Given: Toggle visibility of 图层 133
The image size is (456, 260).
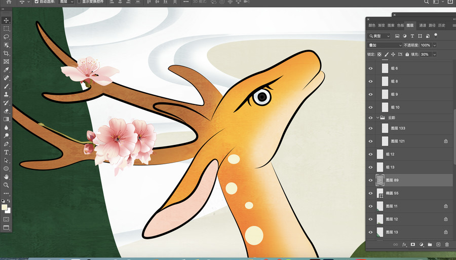Looking at the screenshot, I should pyautogui.click(x=370, y=128).
